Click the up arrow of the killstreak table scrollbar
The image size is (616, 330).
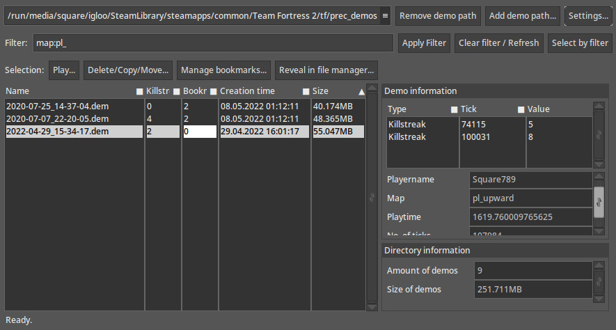[x=599, y=106]
